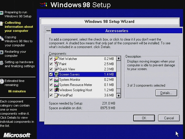Click the 8975.9 MB space available value
This screenshot has width=185, height=139.
(108, 108)
